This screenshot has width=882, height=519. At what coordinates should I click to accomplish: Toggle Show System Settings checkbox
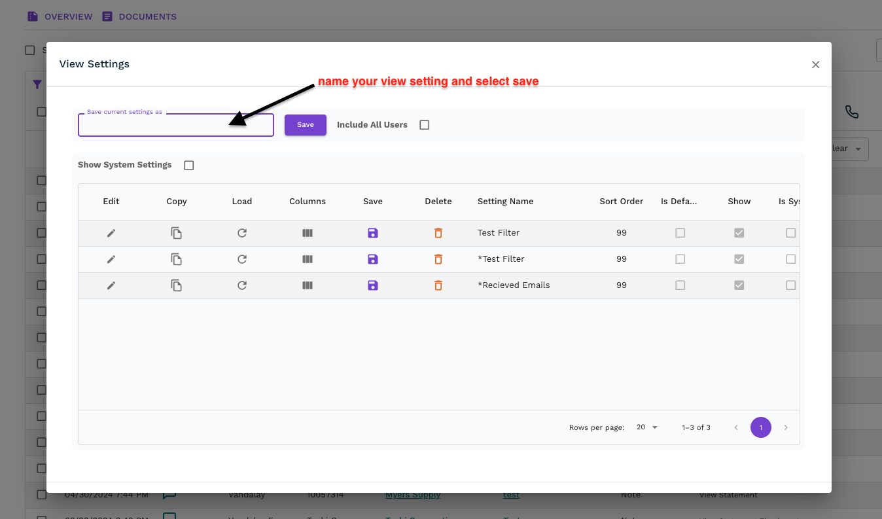point(189,166)
